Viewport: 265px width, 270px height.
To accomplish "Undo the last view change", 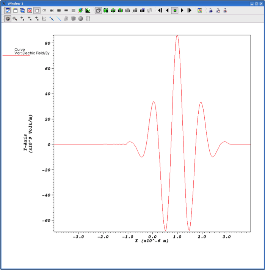I will click(120, 11).
